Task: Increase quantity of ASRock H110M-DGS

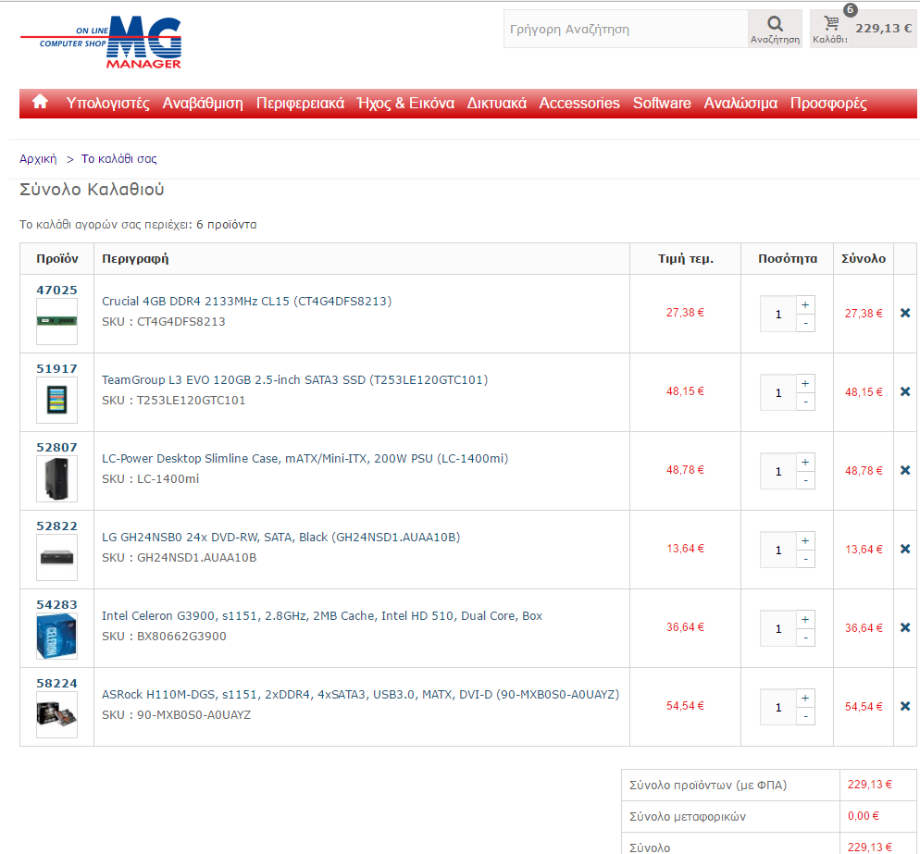Action: [x=805, y=698]
